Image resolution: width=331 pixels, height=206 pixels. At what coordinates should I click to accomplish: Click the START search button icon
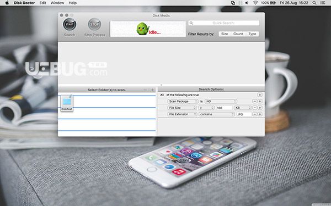(70, 24)
